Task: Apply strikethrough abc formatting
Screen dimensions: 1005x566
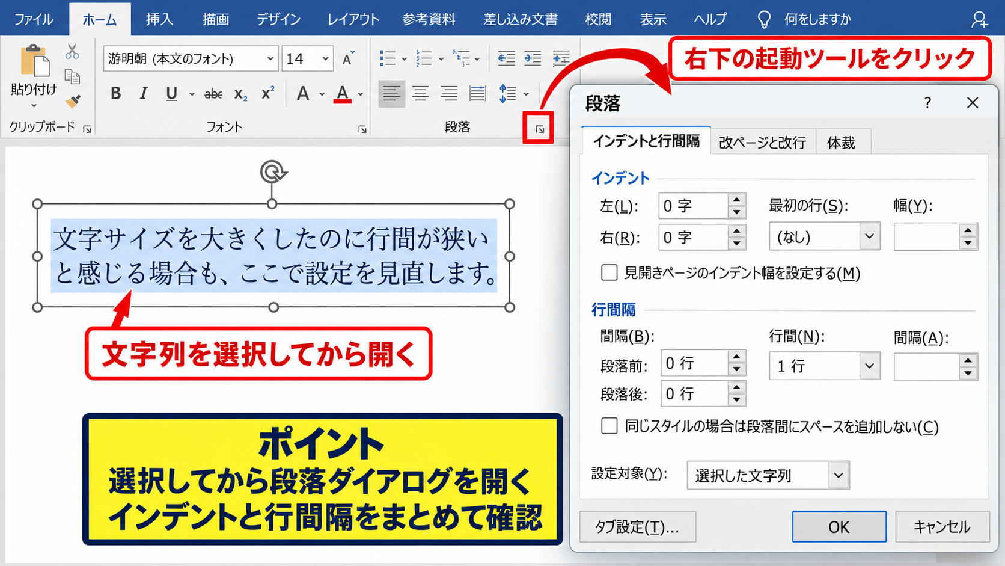Action: 213,94
